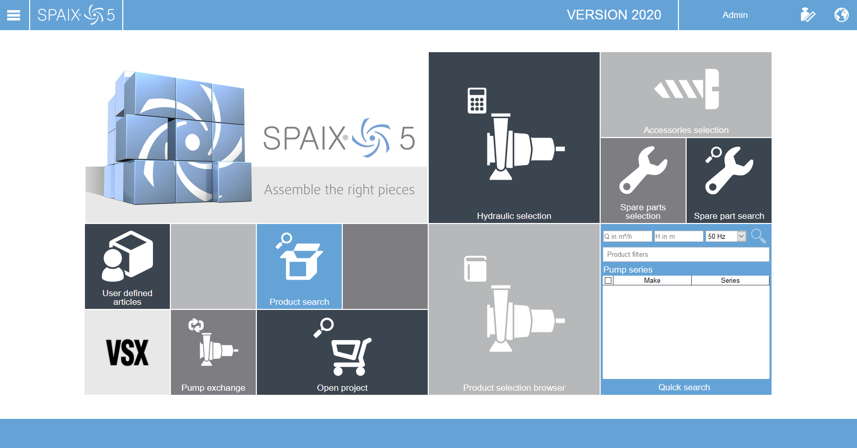Viewport: 857px width, 448px height.
Task: Open the VSX tile
Action: coord(127,352)
